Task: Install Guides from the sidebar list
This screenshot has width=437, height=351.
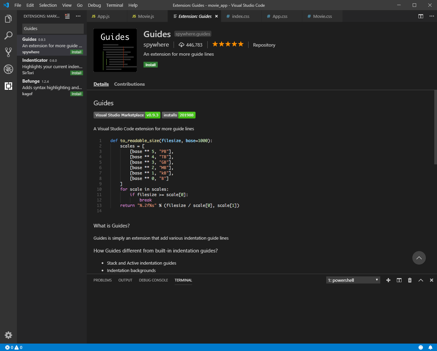Action: pyautogui.click(x=77, y=52)
